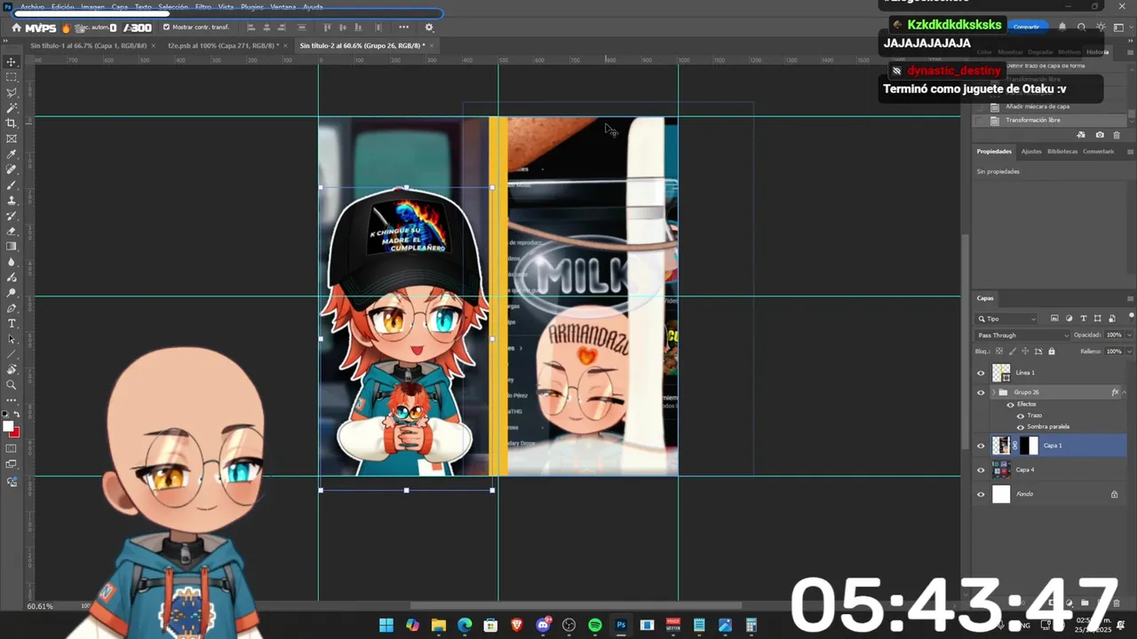Click the Opacidad 100% value field
Image resolution: width=1137 pixels, height=639 pixels.
pos(1114,335)
